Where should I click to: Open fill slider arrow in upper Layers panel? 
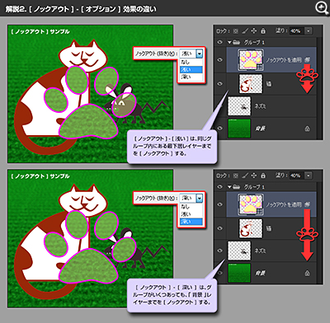pos(309,31)
